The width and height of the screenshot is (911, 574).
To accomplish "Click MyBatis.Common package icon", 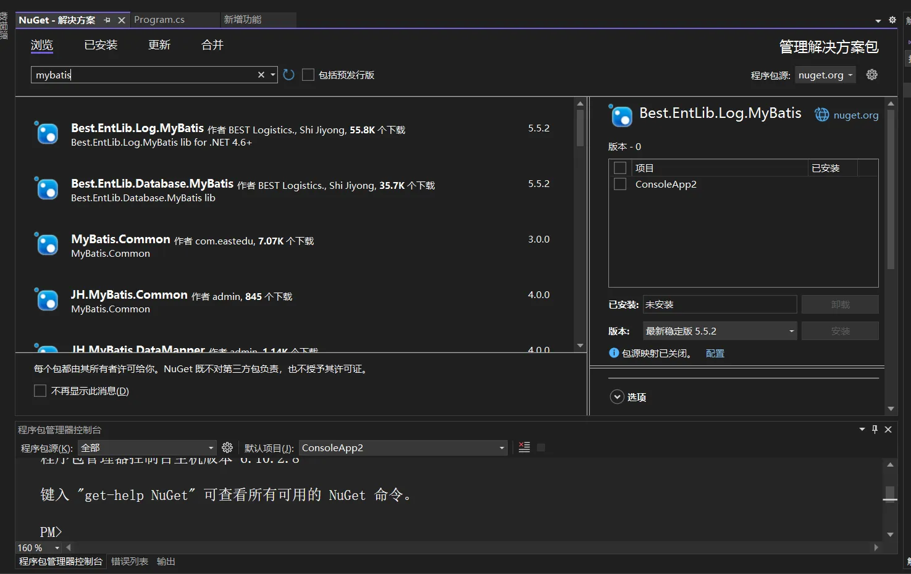I will [46, 244].
